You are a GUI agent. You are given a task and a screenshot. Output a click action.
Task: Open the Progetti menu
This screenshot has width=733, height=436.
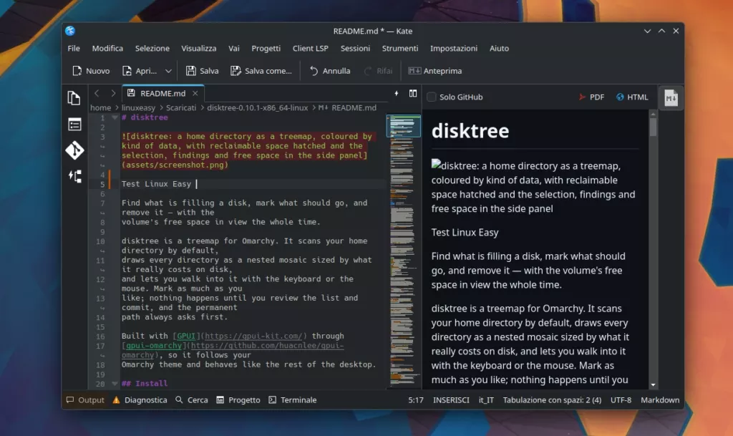[266, 49]
